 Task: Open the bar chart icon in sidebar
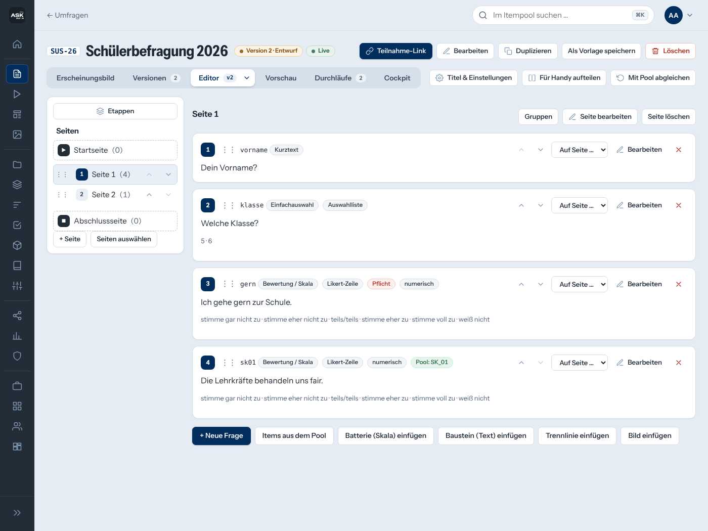[x=17, y=336]
